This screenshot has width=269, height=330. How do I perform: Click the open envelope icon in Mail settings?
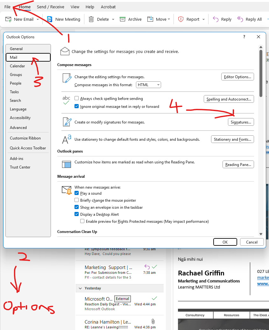coord(65,51)
